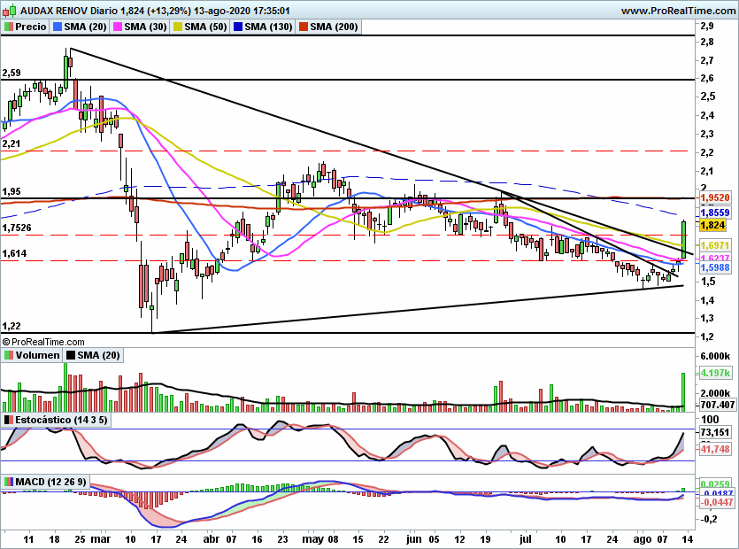Click the 0.0259 MACD histogram value tag
739x549 pixels.
pos(716,484)
